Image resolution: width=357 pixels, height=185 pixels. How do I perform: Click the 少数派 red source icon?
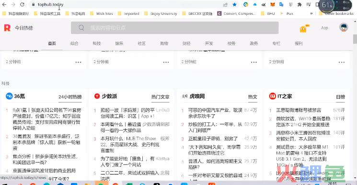[x=97, y=96]
